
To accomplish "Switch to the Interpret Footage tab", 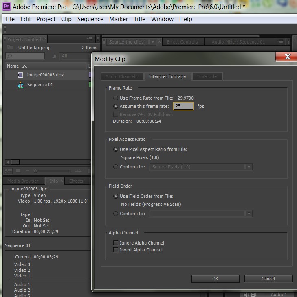I will point(167,76).
